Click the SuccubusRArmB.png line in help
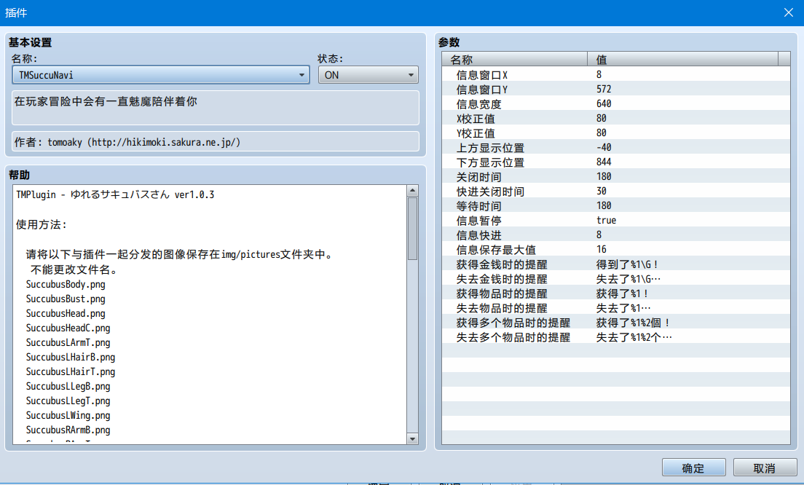 tap(68, 430)
